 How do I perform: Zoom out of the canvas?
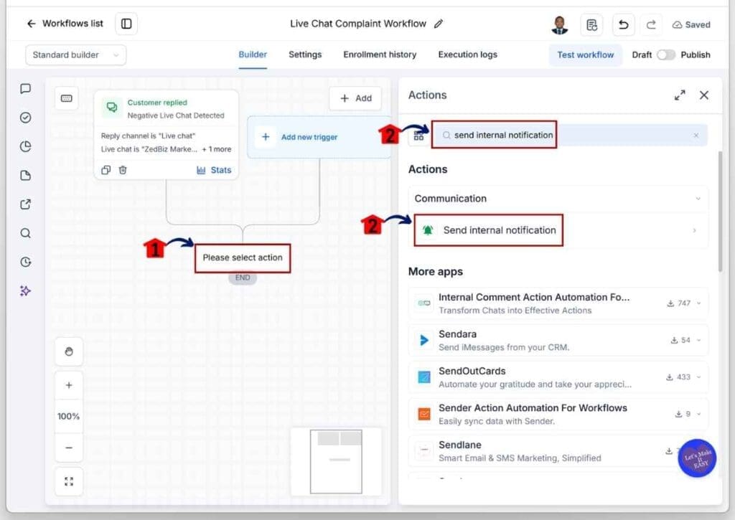[x=69, y=448]
